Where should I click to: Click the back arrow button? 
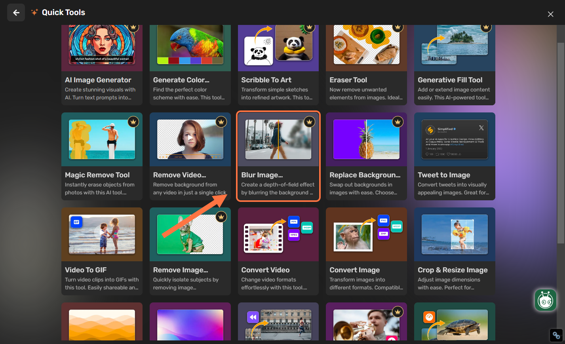pyautogui.click(x=16, y=13)
